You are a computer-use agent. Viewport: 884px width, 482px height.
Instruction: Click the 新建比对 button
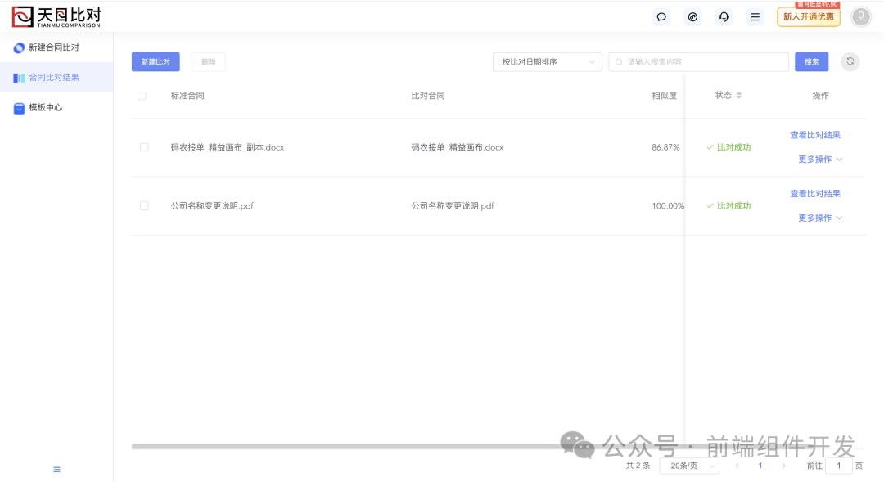[156, 62]
